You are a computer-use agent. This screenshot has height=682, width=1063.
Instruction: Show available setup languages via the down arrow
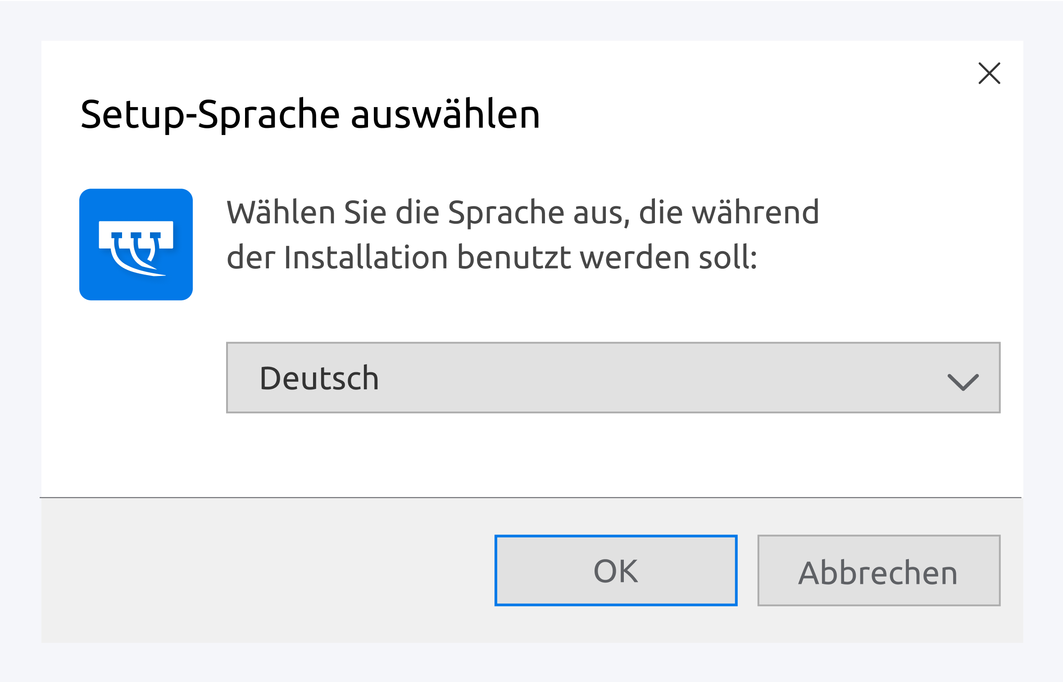pyautogui.click(x=963, y=382)
